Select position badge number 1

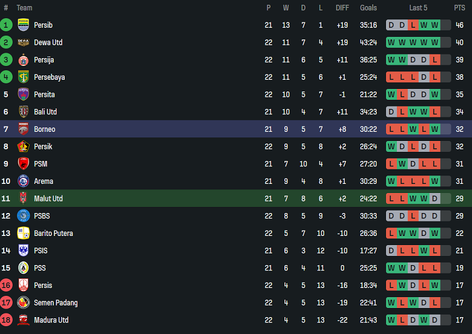(6, 25)
